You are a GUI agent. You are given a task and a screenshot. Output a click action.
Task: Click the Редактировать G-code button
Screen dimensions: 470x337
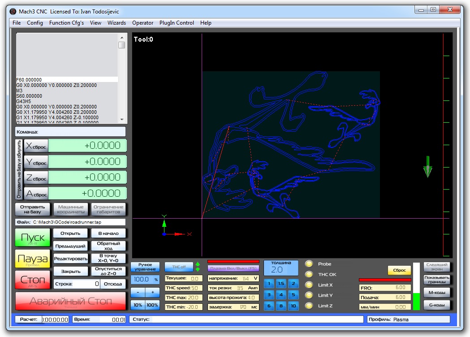pos(70,259)
